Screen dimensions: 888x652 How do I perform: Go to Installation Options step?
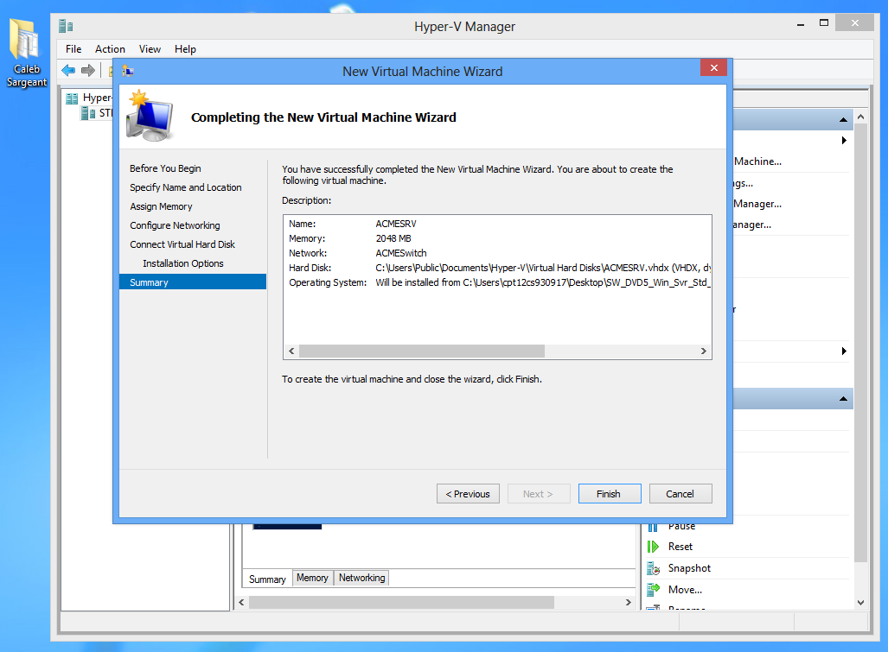pos(183,263)
